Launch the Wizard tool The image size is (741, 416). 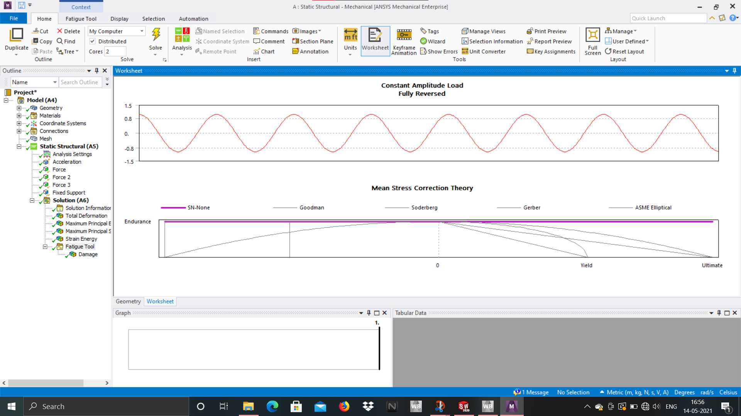pyautogui.click(x=433, y=41)
